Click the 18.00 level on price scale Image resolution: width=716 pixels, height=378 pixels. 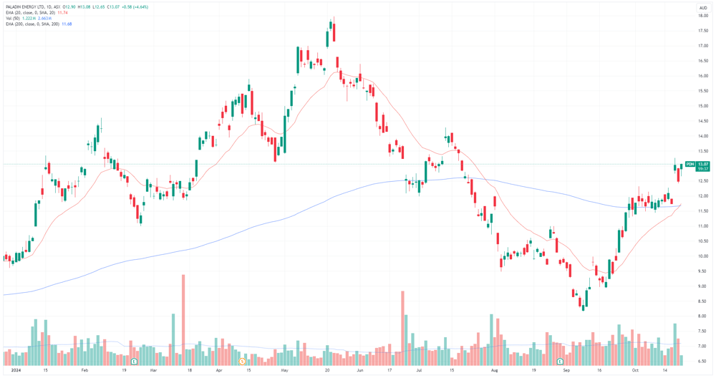pyautogui.click(x=703, y=16)
